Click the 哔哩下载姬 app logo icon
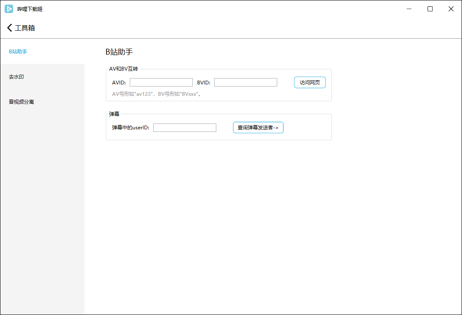This screenshot has width=462, height=315. click(9, 9)
